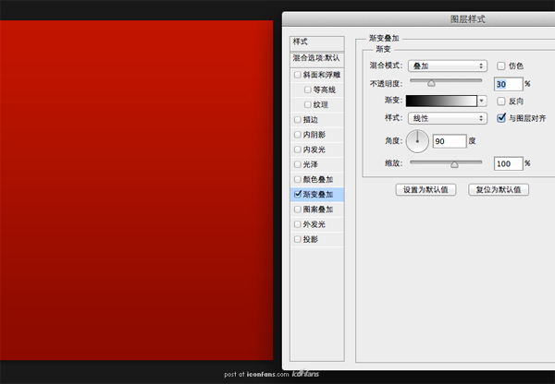This screenshot has width=555, height=384.
Task: Enable the 外发光 checkbox
Action: pos(297,224)
